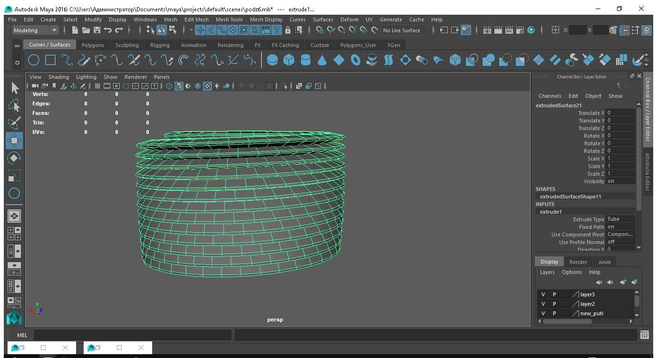
Task: Switch to the Polygons shelf tab
Action: [x=93, y=45]
